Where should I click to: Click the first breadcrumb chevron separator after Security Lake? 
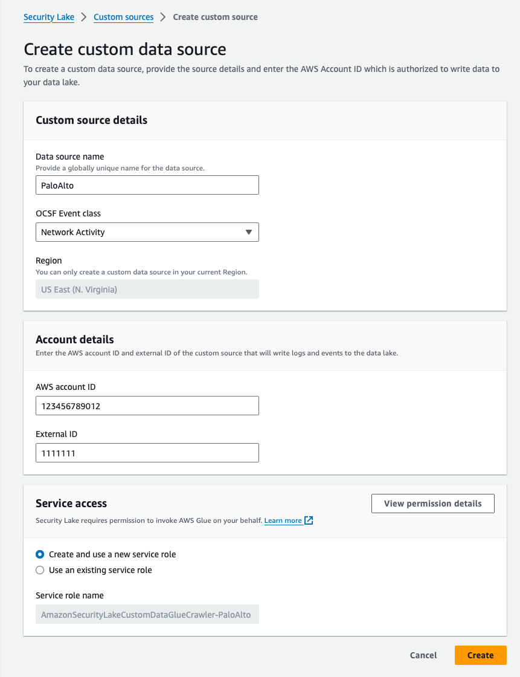[84, 18]
